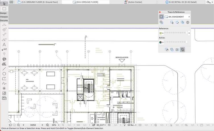Viewport: 214px width, 131px height.
Task: Toggle temporary displace reference hand icon
Action: (167, 50)
